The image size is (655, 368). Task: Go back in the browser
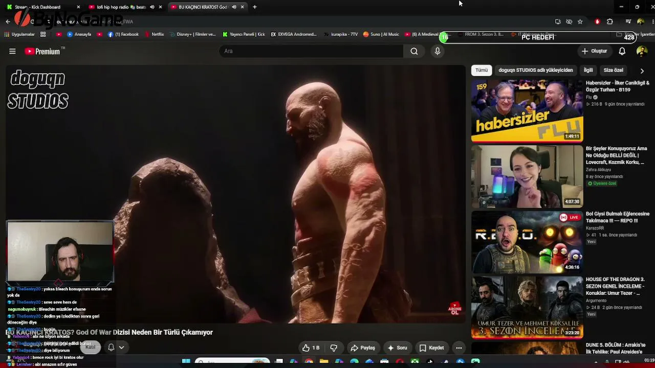tap(8, 21)
